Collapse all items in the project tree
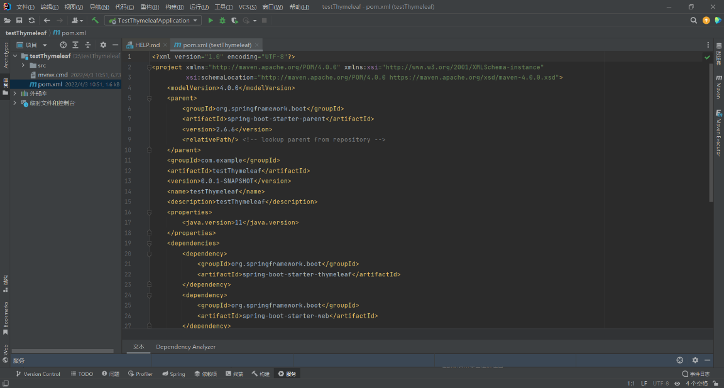Image resolution: width=724 pixels, height=388 pixels. 88,45
